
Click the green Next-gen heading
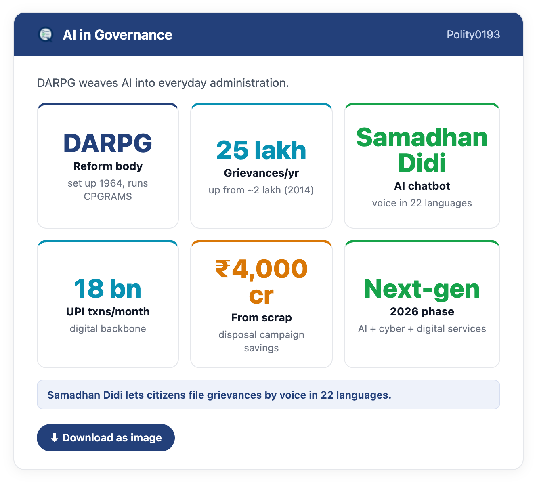(422, 289)
